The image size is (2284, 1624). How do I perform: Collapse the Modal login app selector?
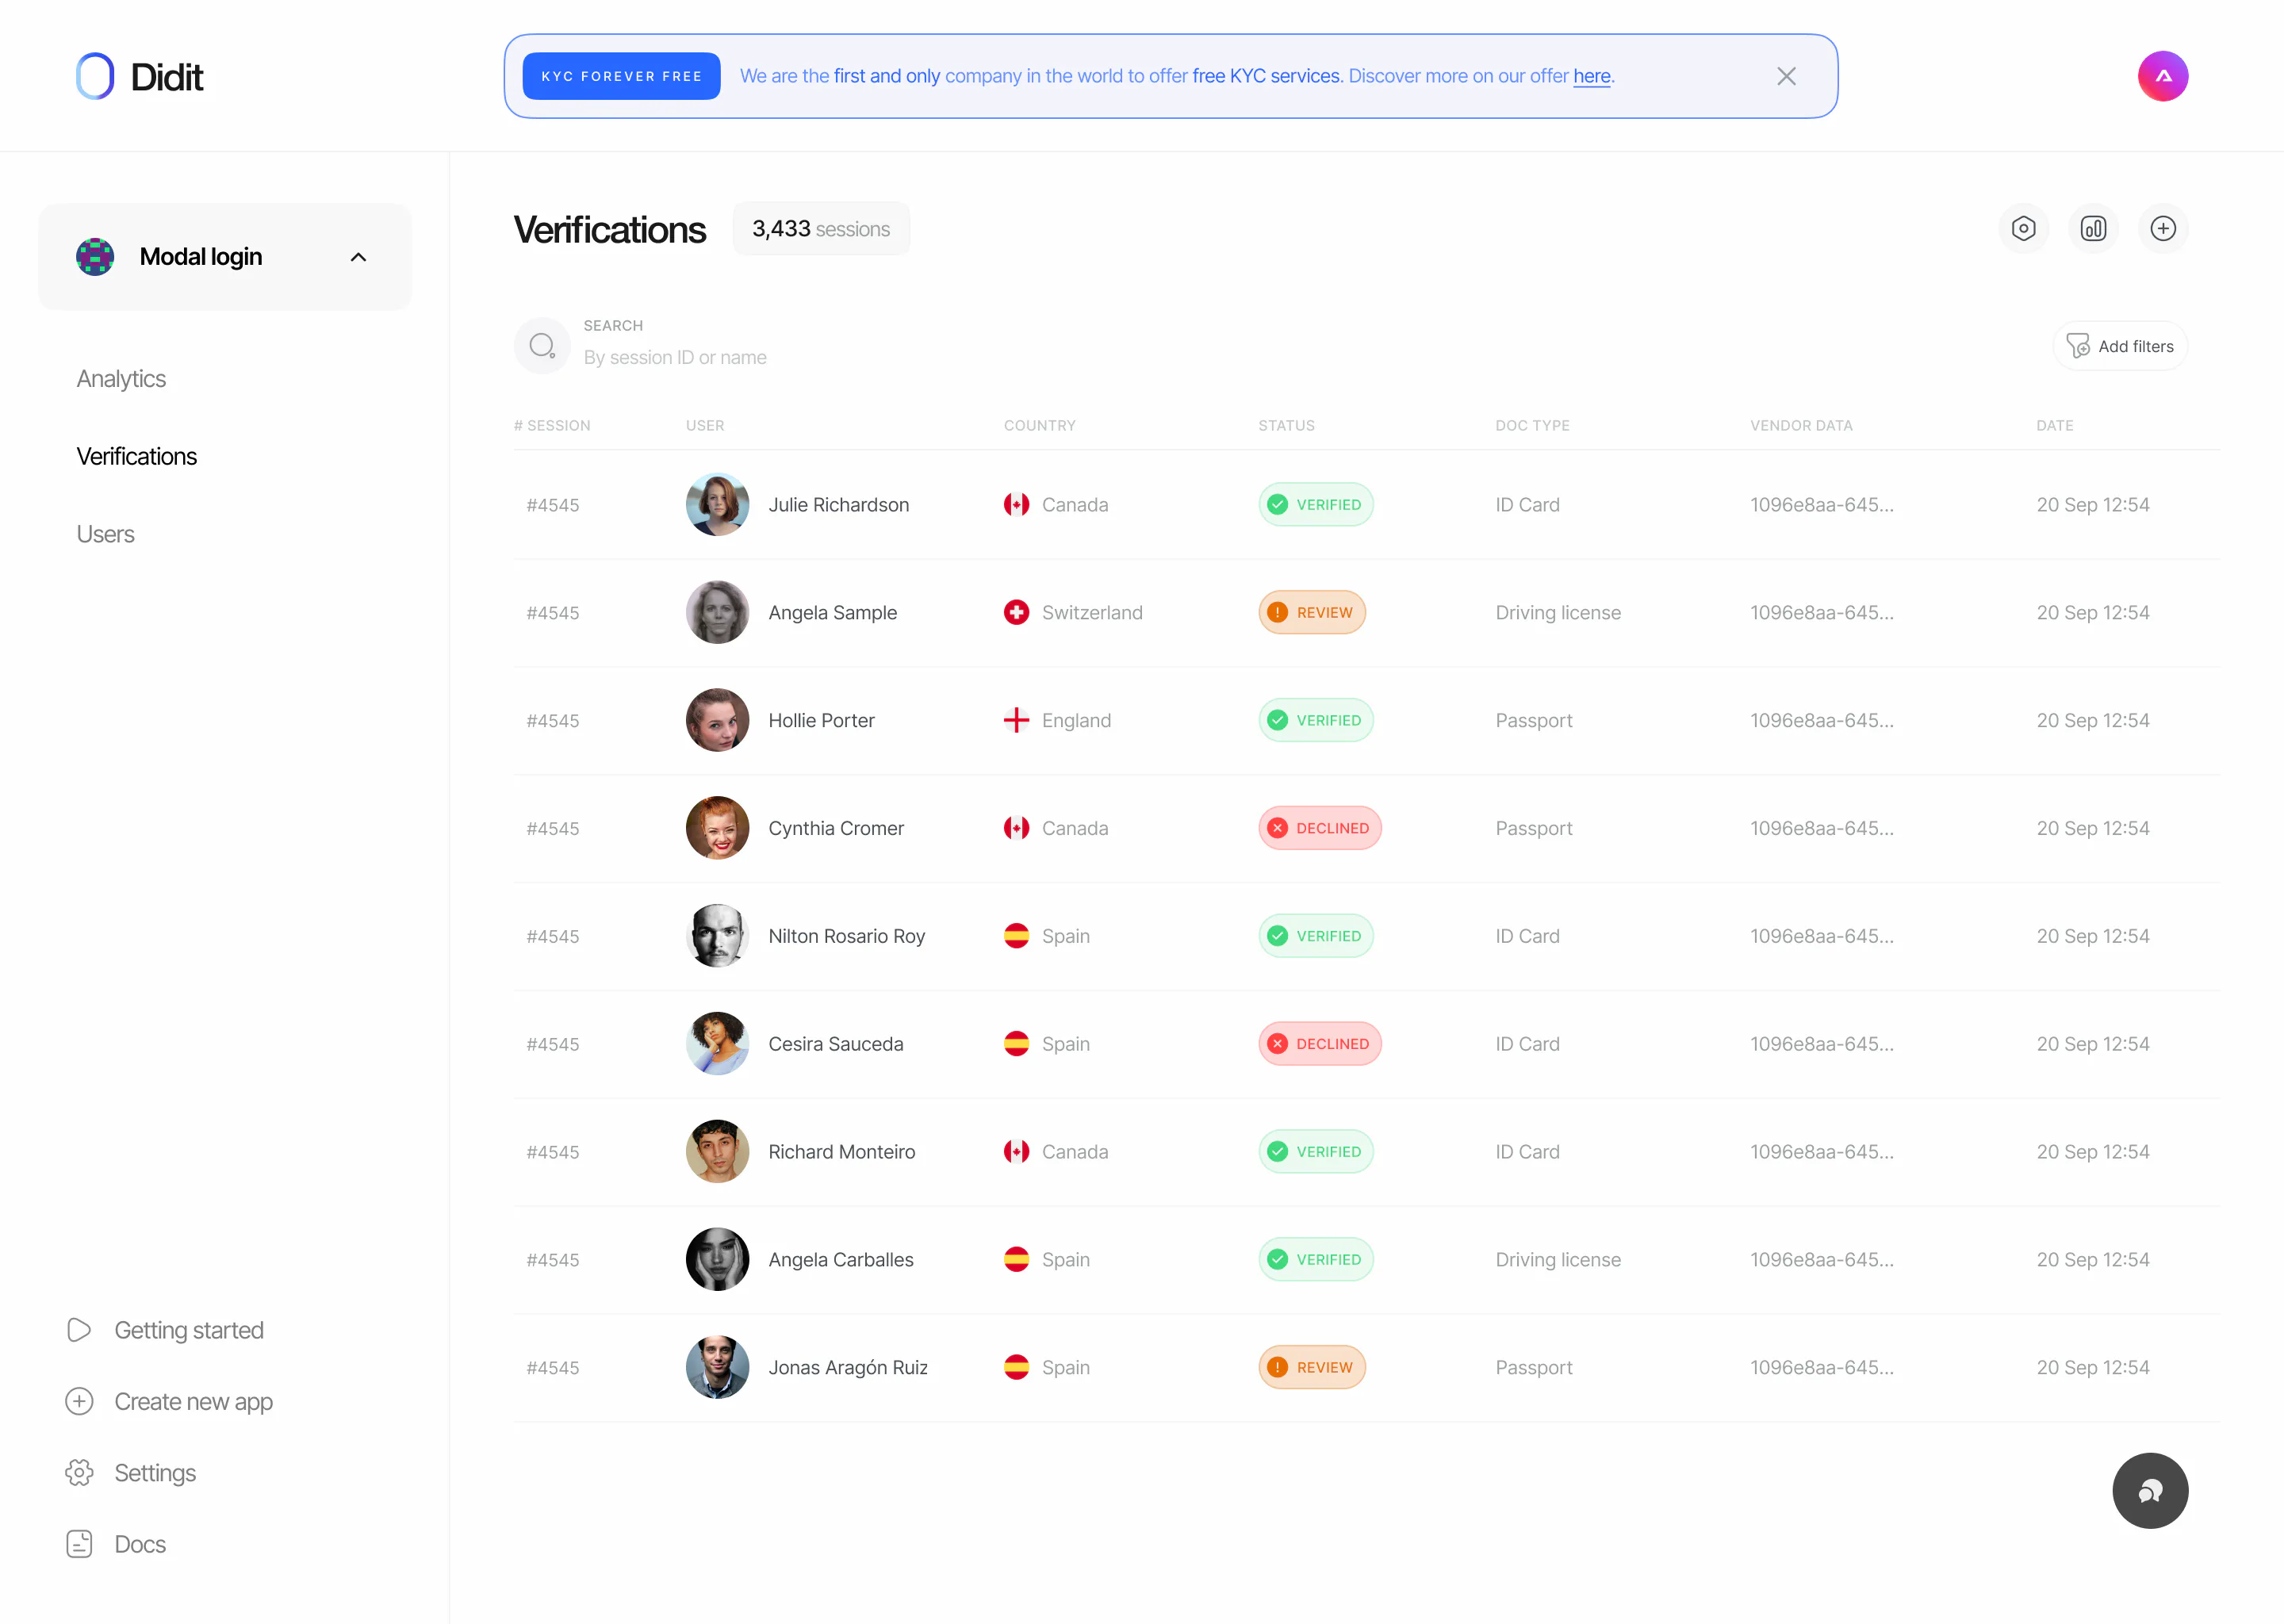[x=358, y=256]
